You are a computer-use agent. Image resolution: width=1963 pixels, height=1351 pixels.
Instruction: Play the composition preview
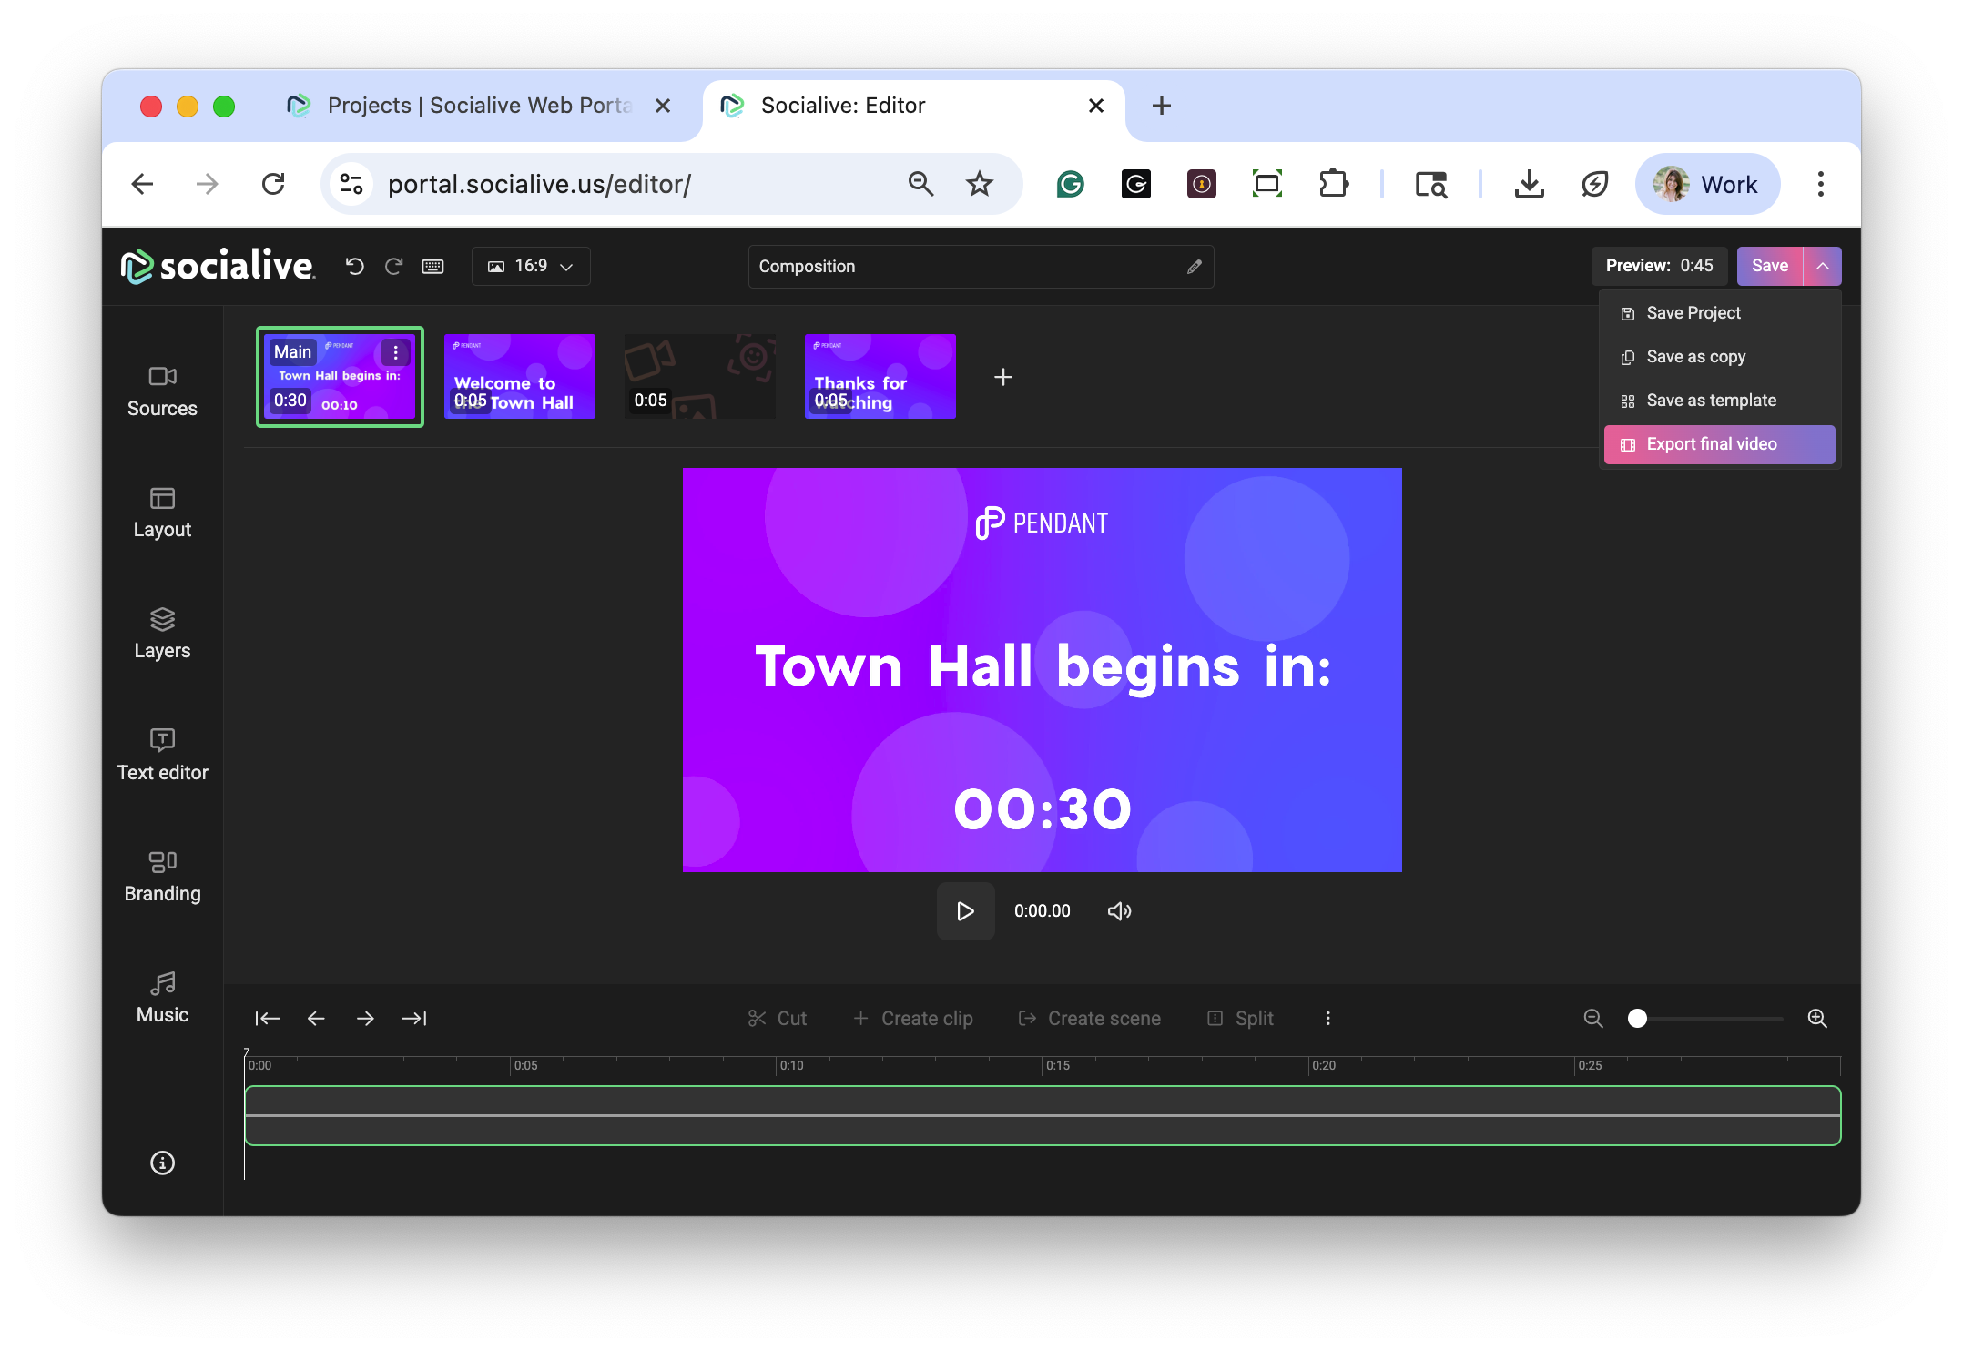[x=965, y=911]
